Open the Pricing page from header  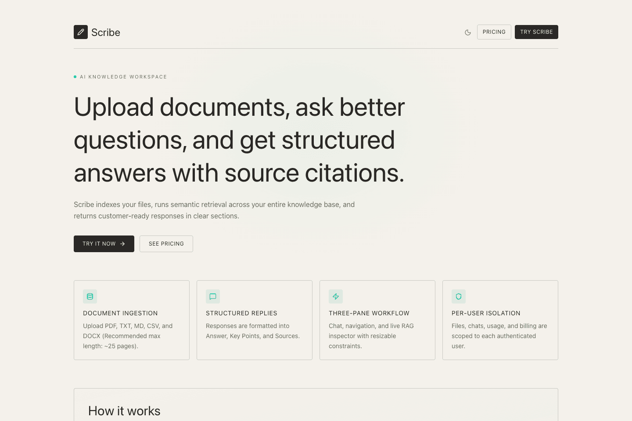click(x=494, y=32)
